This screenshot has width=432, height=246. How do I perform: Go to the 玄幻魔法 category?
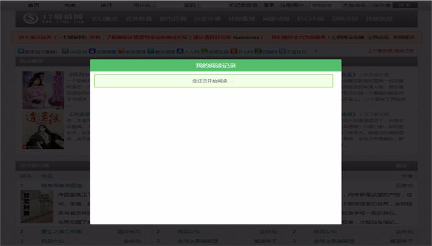(x=105, y=18)
